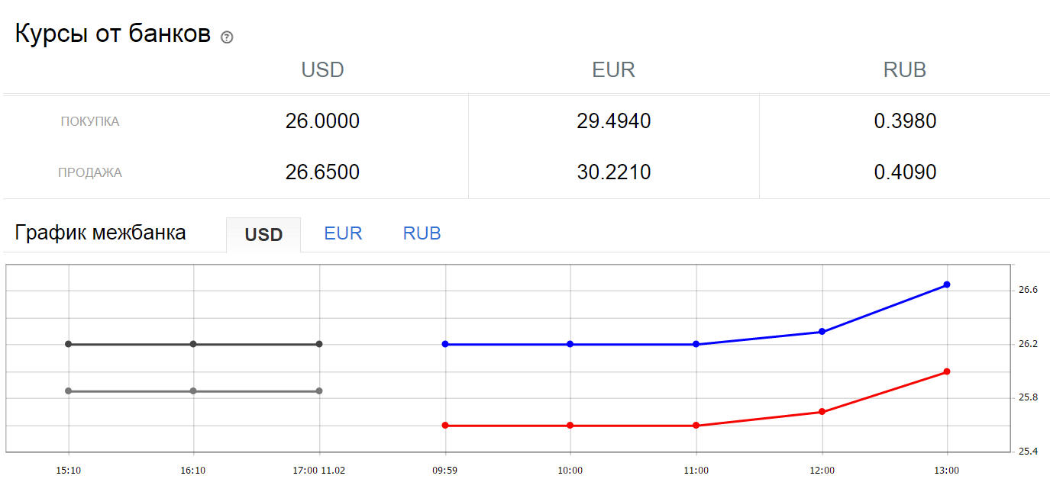The width and height of the screenshot is (1050, 479).
Task: Select the RUB chart tab
Action: point(422,233)
